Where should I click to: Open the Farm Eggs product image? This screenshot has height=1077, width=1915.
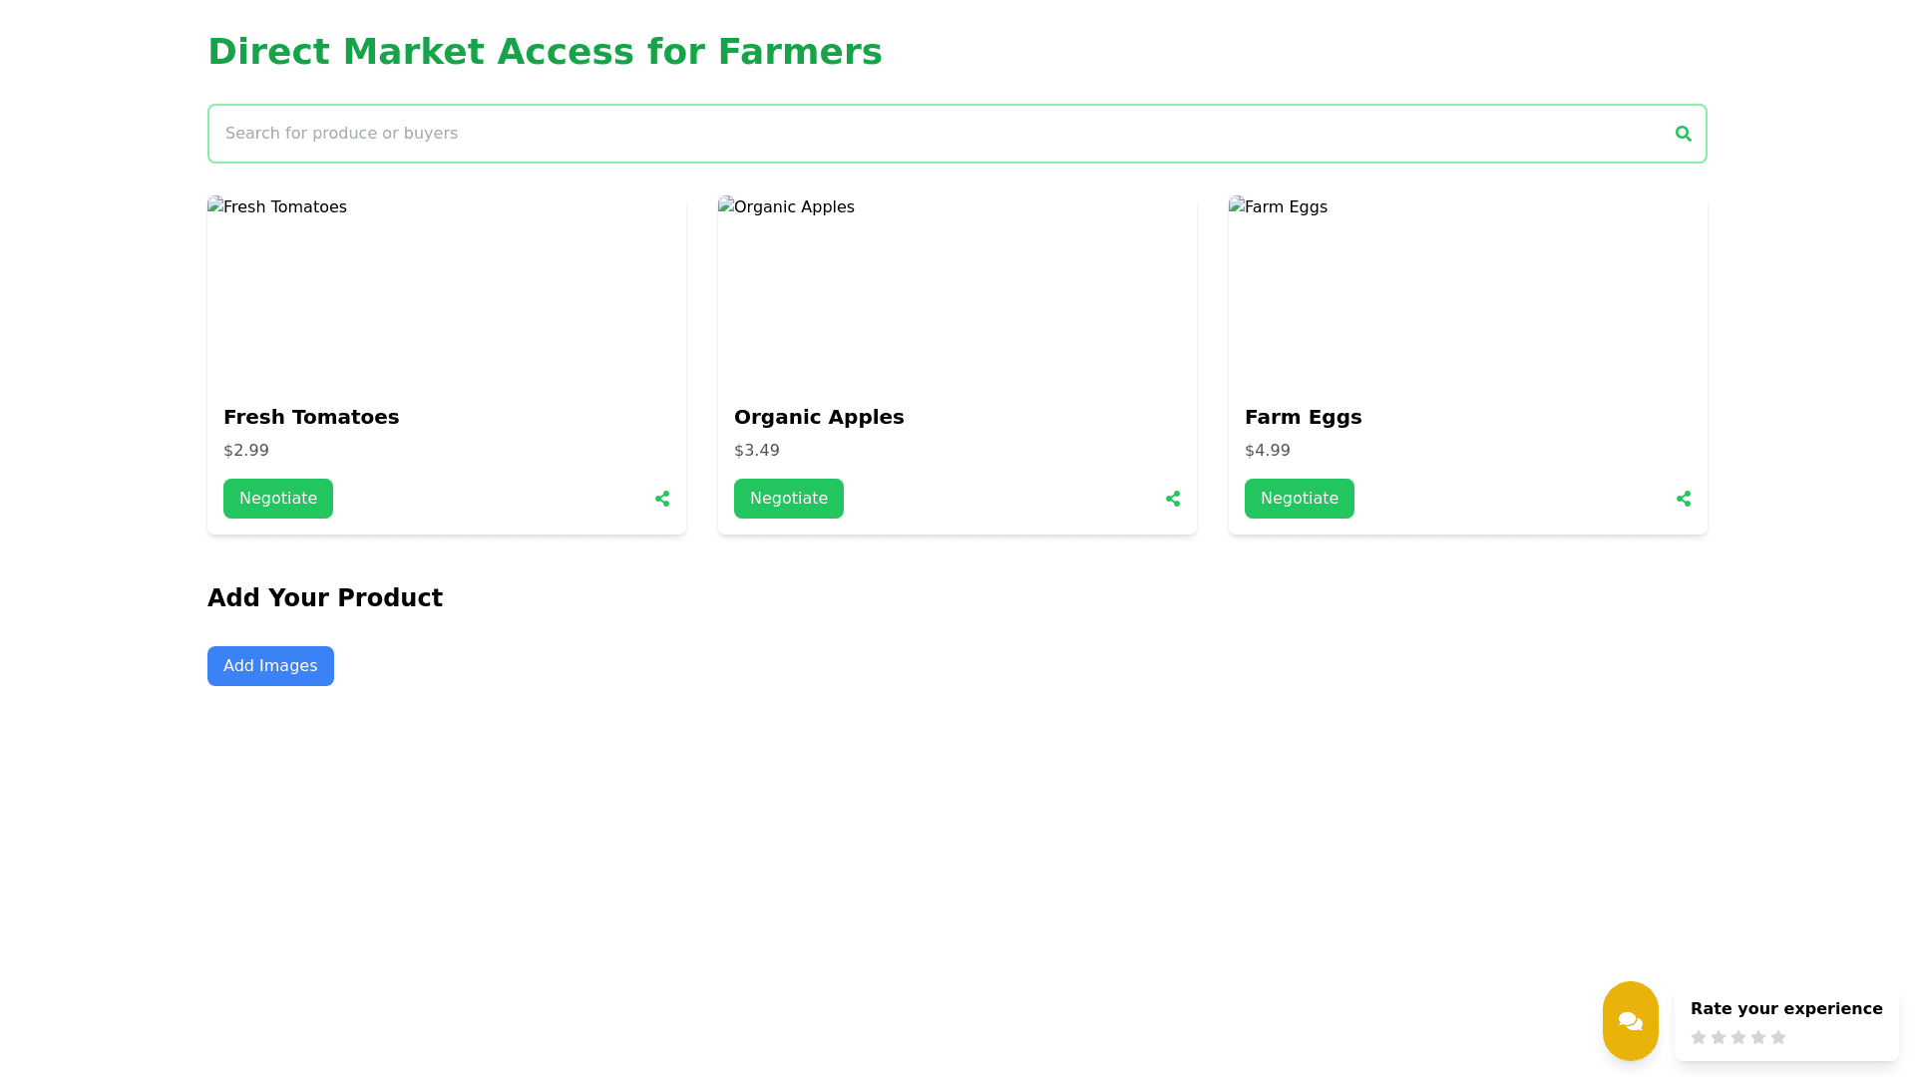[x=1468, y=291]
